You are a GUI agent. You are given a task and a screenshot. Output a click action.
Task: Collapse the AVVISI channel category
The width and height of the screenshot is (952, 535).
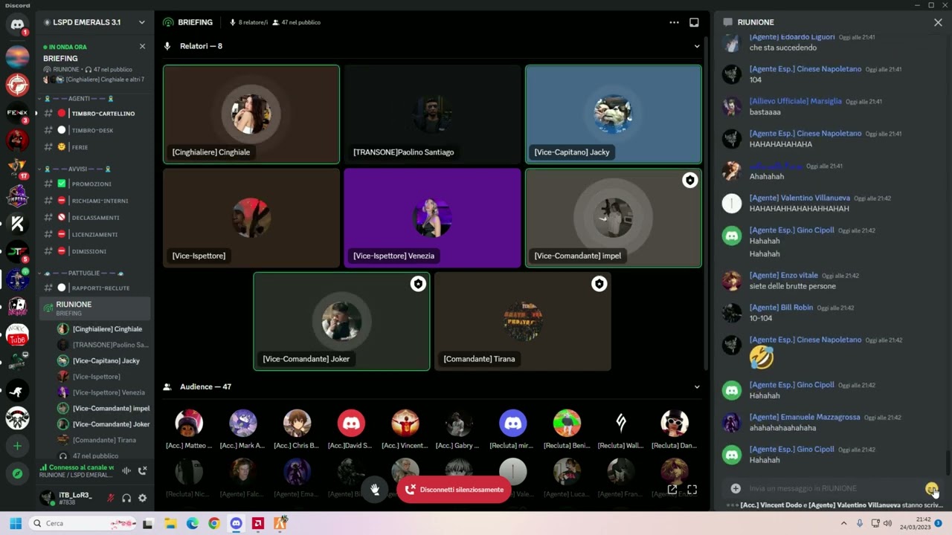click(77, 169)
